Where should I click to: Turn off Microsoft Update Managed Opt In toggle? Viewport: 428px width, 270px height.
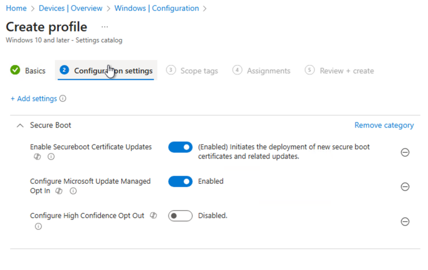pyautogui.click(x=180, y=182)
